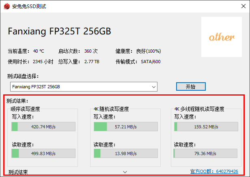The height and width of the screenshot is (177, 250).
Task: Open the test disk selection dropdown
Action: coord(83,87)
